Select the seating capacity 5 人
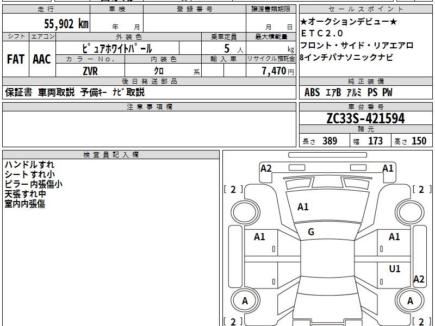Image resolution: width=435 pixels, height=326 pixels. click(234, 49)
